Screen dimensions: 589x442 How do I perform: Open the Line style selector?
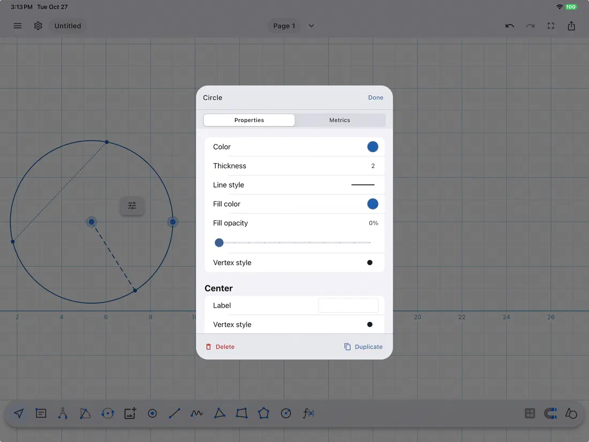[363, 185]
